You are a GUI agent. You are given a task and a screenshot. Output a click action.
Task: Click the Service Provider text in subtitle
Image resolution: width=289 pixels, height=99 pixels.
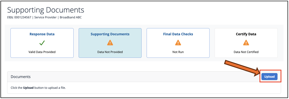pos(46,18)
